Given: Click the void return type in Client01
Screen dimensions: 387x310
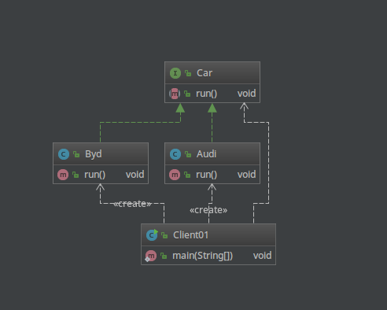Looking at the screenshot, I should click(x=263, y=256).
